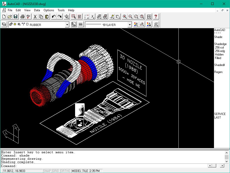The width and height of the screenshot is (230, 173).
Task: Toggle RUBBER layer viewport freeze sun icon
Action: tap(19, 24)
